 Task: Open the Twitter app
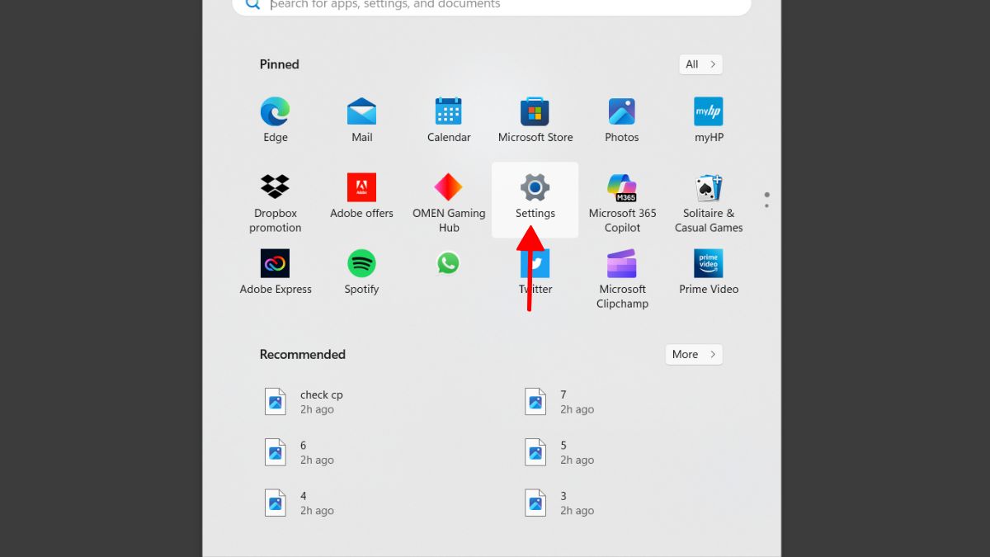tap(535, 271)
